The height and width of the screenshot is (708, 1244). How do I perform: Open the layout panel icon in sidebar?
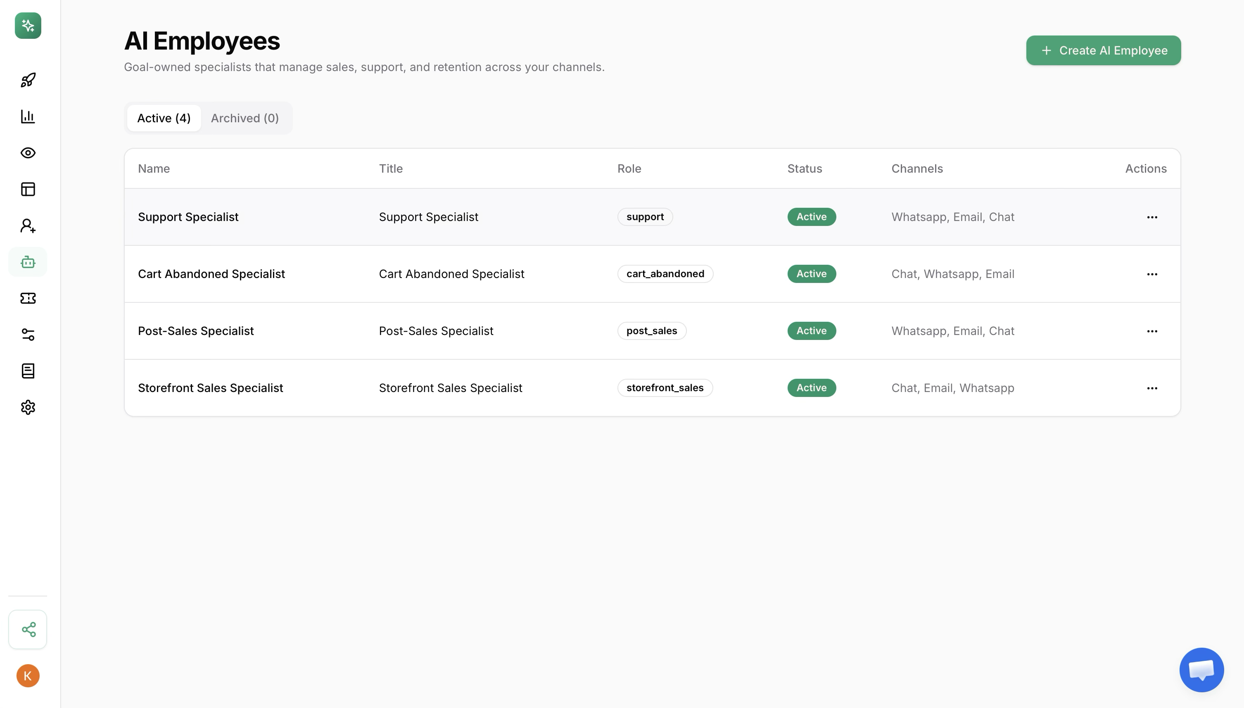(x=28, y=189)
